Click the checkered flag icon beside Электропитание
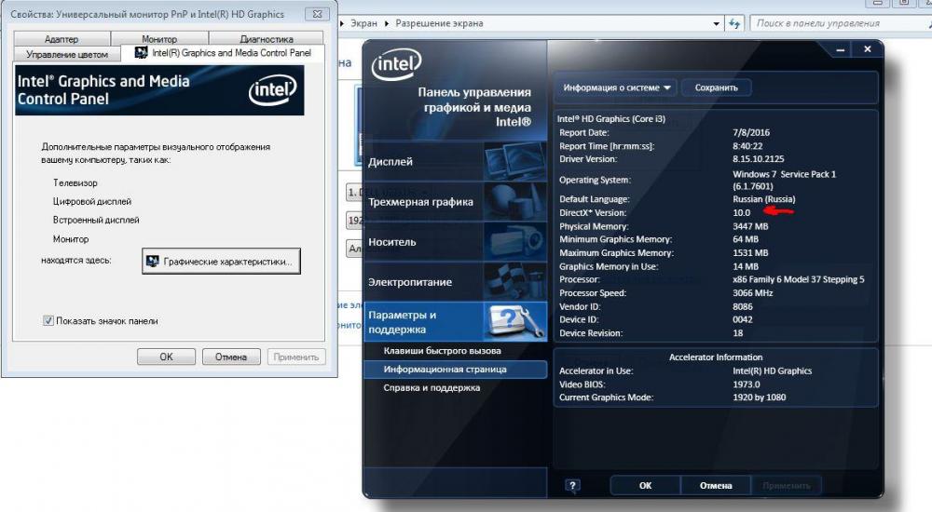The width and height of the screenshot is (932, 512). [514, 282]
